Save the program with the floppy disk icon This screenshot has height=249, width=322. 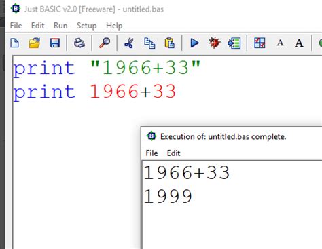coord(55,43)
